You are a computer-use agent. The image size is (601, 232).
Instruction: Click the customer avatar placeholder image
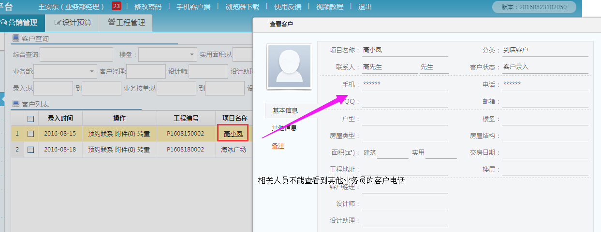(x=289, y=67)
